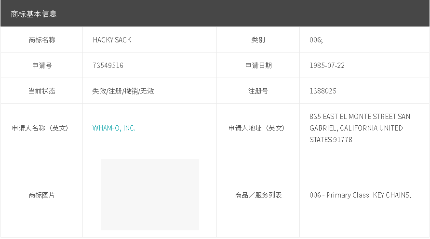Click the 申请日期 label cell
The image size is (430, 239).
click(x=258, y=66)
